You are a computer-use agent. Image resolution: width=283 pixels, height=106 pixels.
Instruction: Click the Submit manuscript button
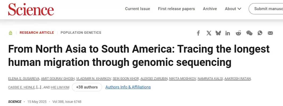(x=266, y=9)
